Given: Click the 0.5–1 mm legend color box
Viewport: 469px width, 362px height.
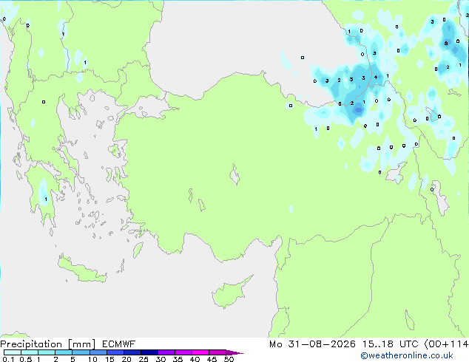Looking at the screenshot, I should coord(30,352).
